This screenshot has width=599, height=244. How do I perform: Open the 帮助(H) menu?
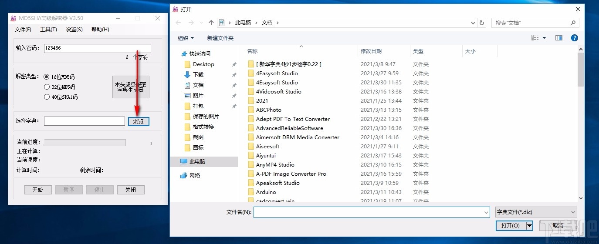coord(100,30)
